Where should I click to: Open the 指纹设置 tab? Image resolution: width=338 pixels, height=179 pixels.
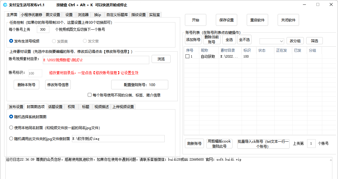tap(139, 15)
